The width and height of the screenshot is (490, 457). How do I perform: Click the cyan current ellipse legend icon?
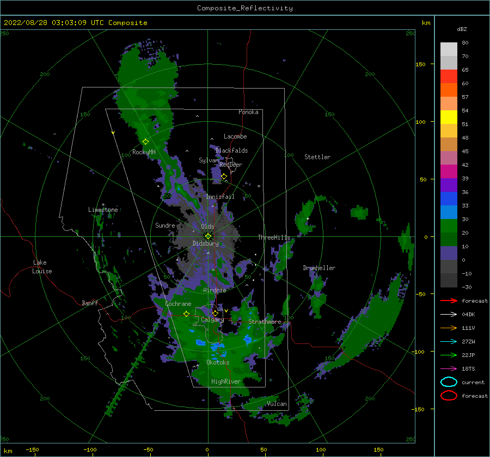[x=449, y=382]
